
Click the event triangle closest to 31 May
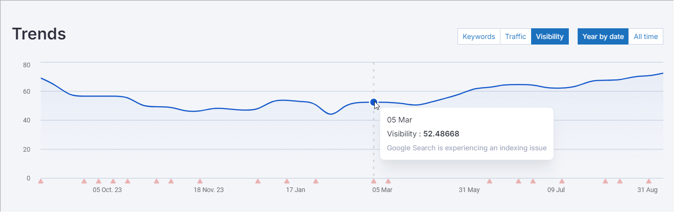click(490, 181)
